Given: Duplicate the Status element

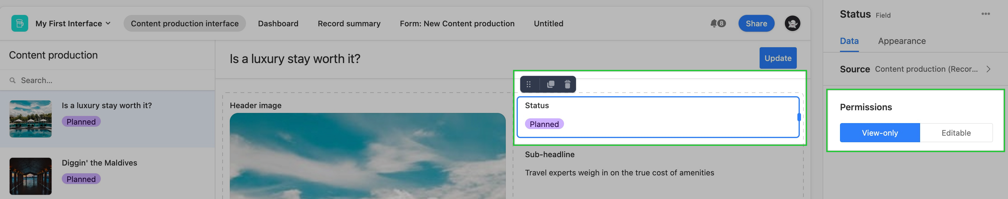Looking at the screenshot, I should [550, 84].
